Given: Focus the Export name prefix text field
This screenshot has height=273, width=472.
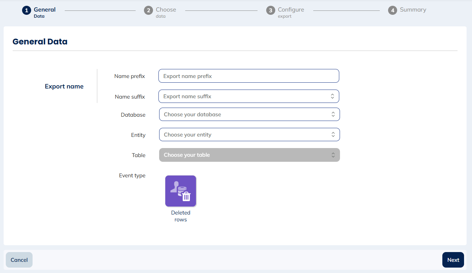Looking at the screenshot, I should [x=248, y=76].
